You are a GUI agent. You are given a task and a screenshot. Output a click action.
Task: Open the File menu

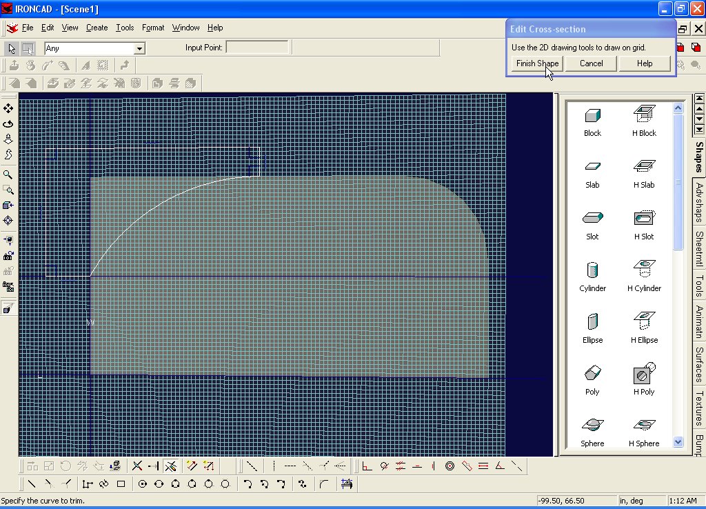click(x=28, y=28)
